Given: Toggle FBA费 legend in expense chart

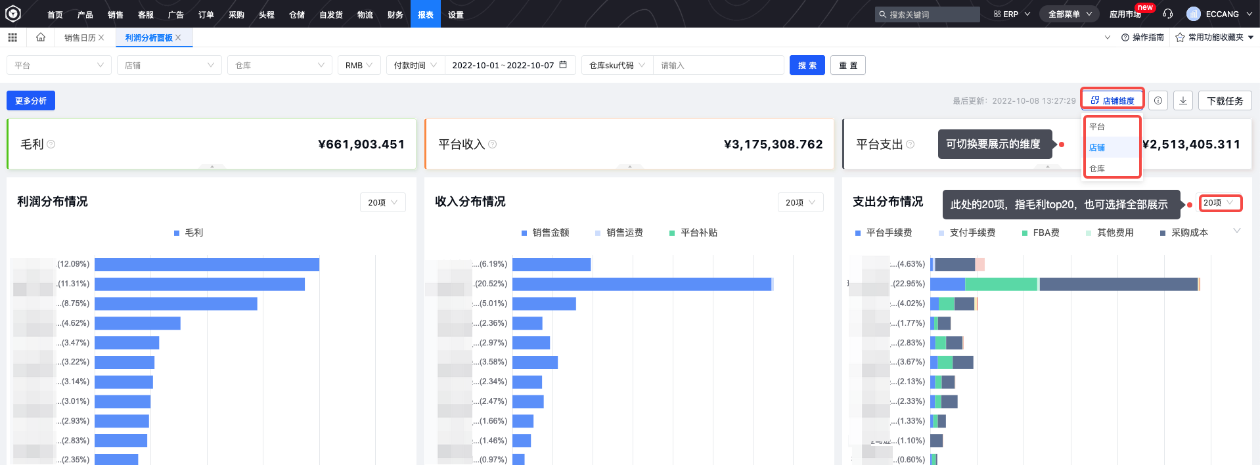Looking at the screenshot, I should tap(1041, 232).
